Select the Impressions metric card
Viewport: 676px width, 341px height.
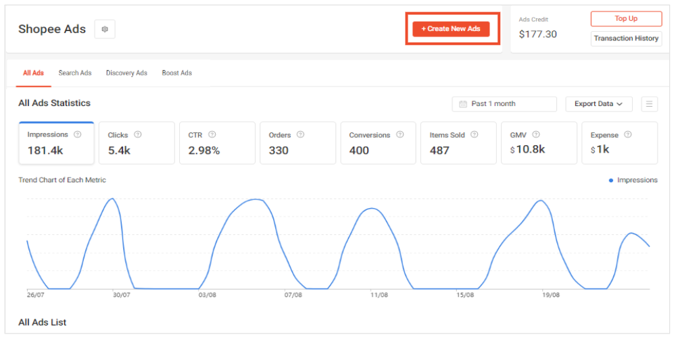[57, 143]
